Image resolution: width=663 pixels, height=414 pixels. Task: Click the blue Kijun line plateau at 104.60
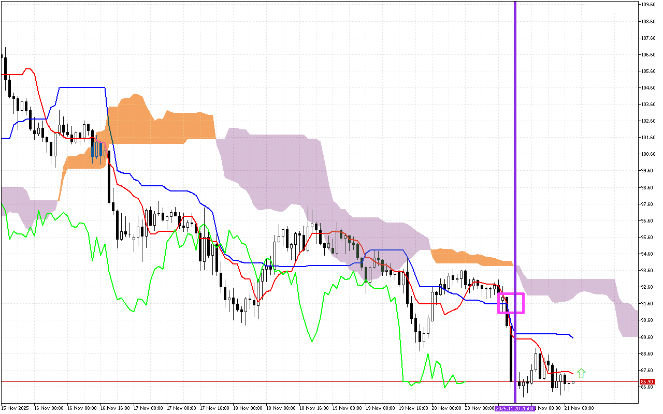[x=83, y=87]
